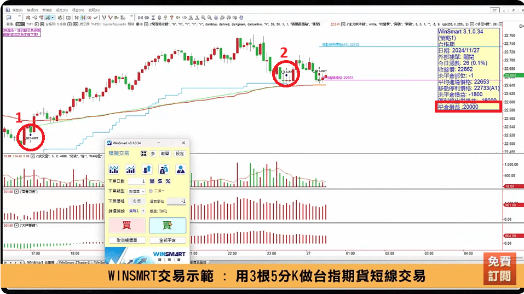Click the highlighted candlestick chart type icon
The image size is (524, 294).
pyautogui.click(x=83, y=17)
